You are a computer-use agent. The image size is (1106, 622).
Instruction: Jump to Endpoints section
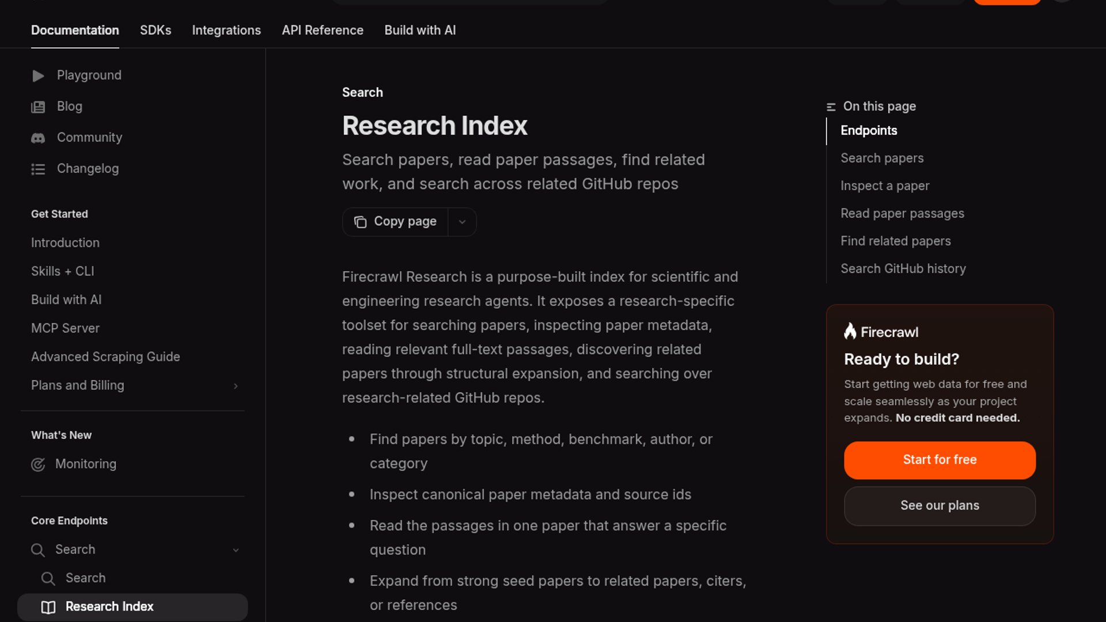(x=869, y=131)
